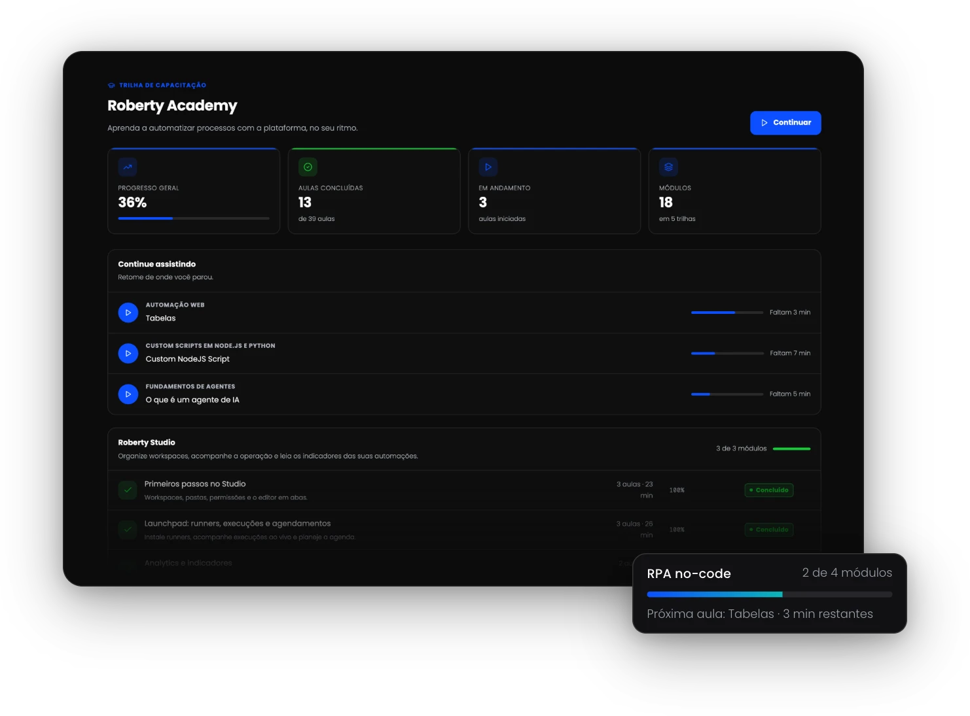This screenshot has width=970, height=716.
Task: Click the Roberty Academy heading
Action: click(172, 106)
